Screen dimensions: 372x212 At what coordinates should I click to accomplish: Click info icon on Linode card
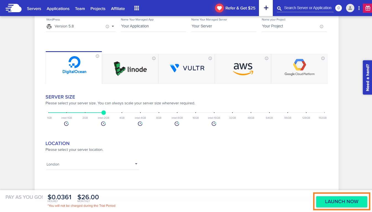point(154,58)
